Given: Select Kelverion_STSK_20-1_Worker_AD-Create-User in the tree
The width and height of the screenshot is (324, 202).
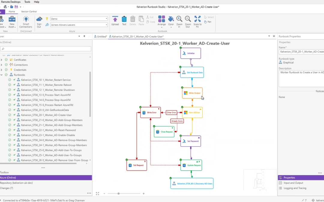Looking at the screenshot, I should pyautogui.click(x=46, y=115).
